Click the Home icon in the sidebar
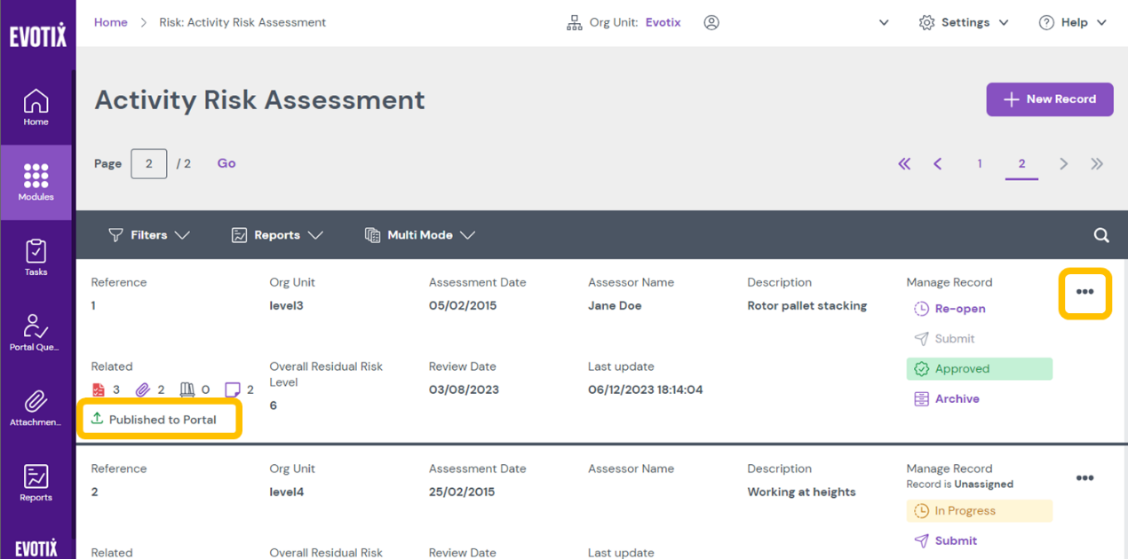The height and width of the screenshot is (559, 1128). (36, 105)
